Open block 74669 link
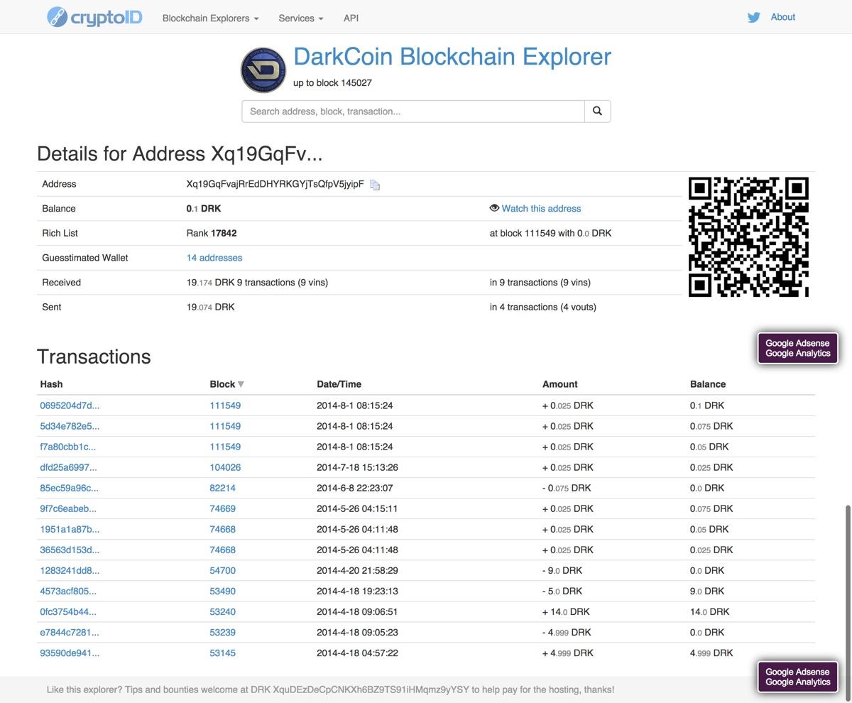This screenshot has width=852, height=703. tap(222, 508)
